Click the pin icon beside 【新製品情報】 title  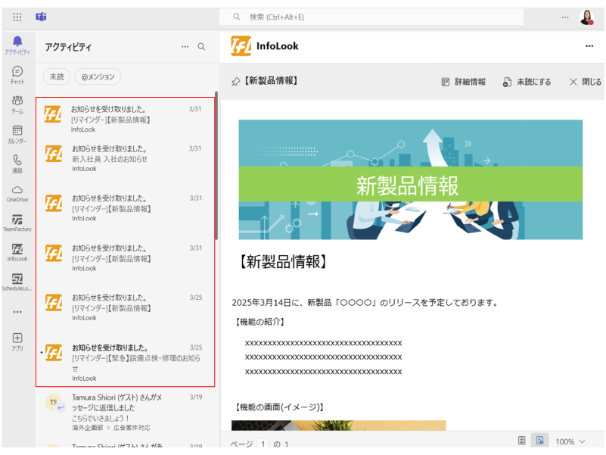tap(235, 82)
